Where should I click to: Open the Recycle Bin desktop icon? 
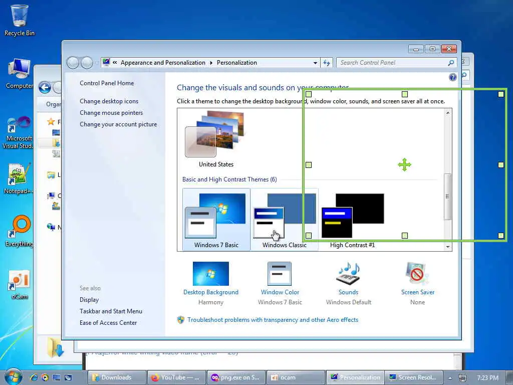(x=20, y=20)
